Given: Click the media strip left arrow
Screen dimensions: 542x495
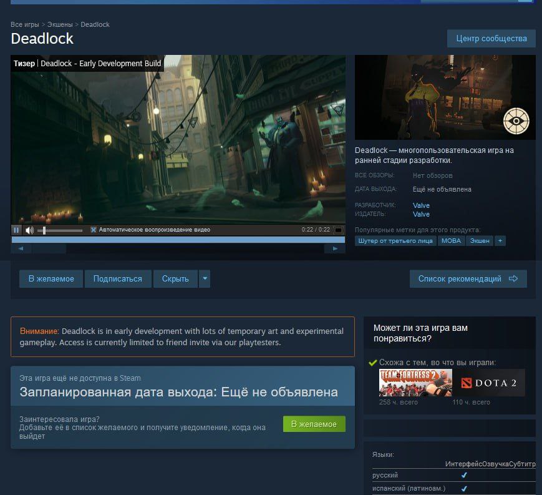Looking at the screenshot, I should (x=21, y=248).
